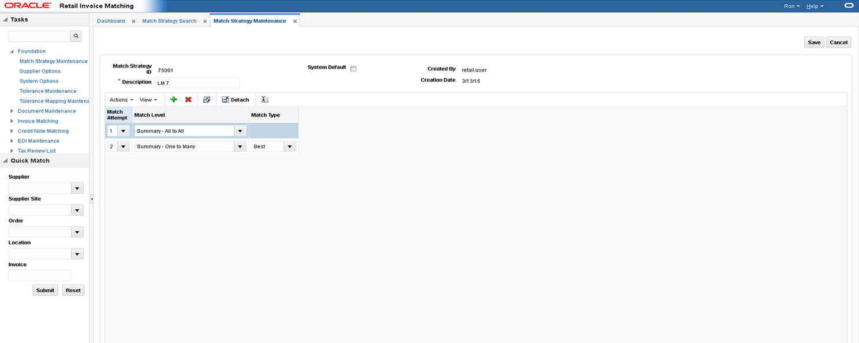Switch to the Match Strategy Search tab
The width and height of the screenshot is (859, 343).
pos(169,21)
